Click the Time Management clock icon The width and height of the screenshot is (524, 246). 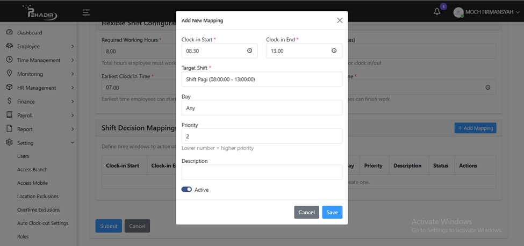[9, 60]
